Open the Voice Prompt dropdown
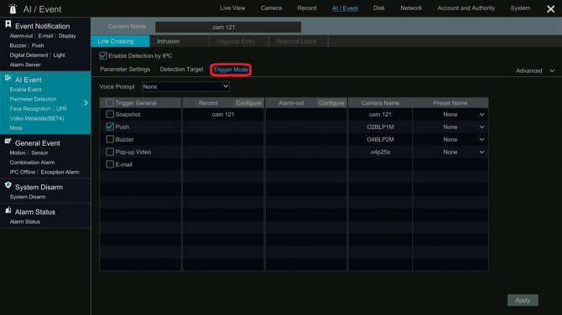562x315 pixels. coord(185,86)
